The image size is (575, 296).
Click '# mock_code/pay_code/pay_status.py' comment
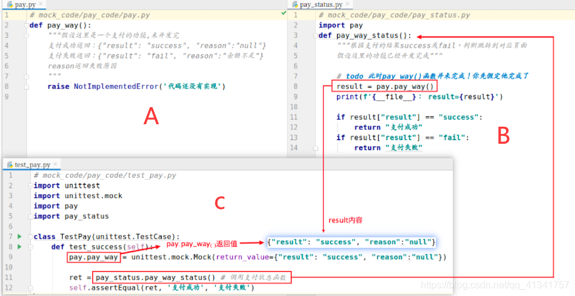(395, 15)
